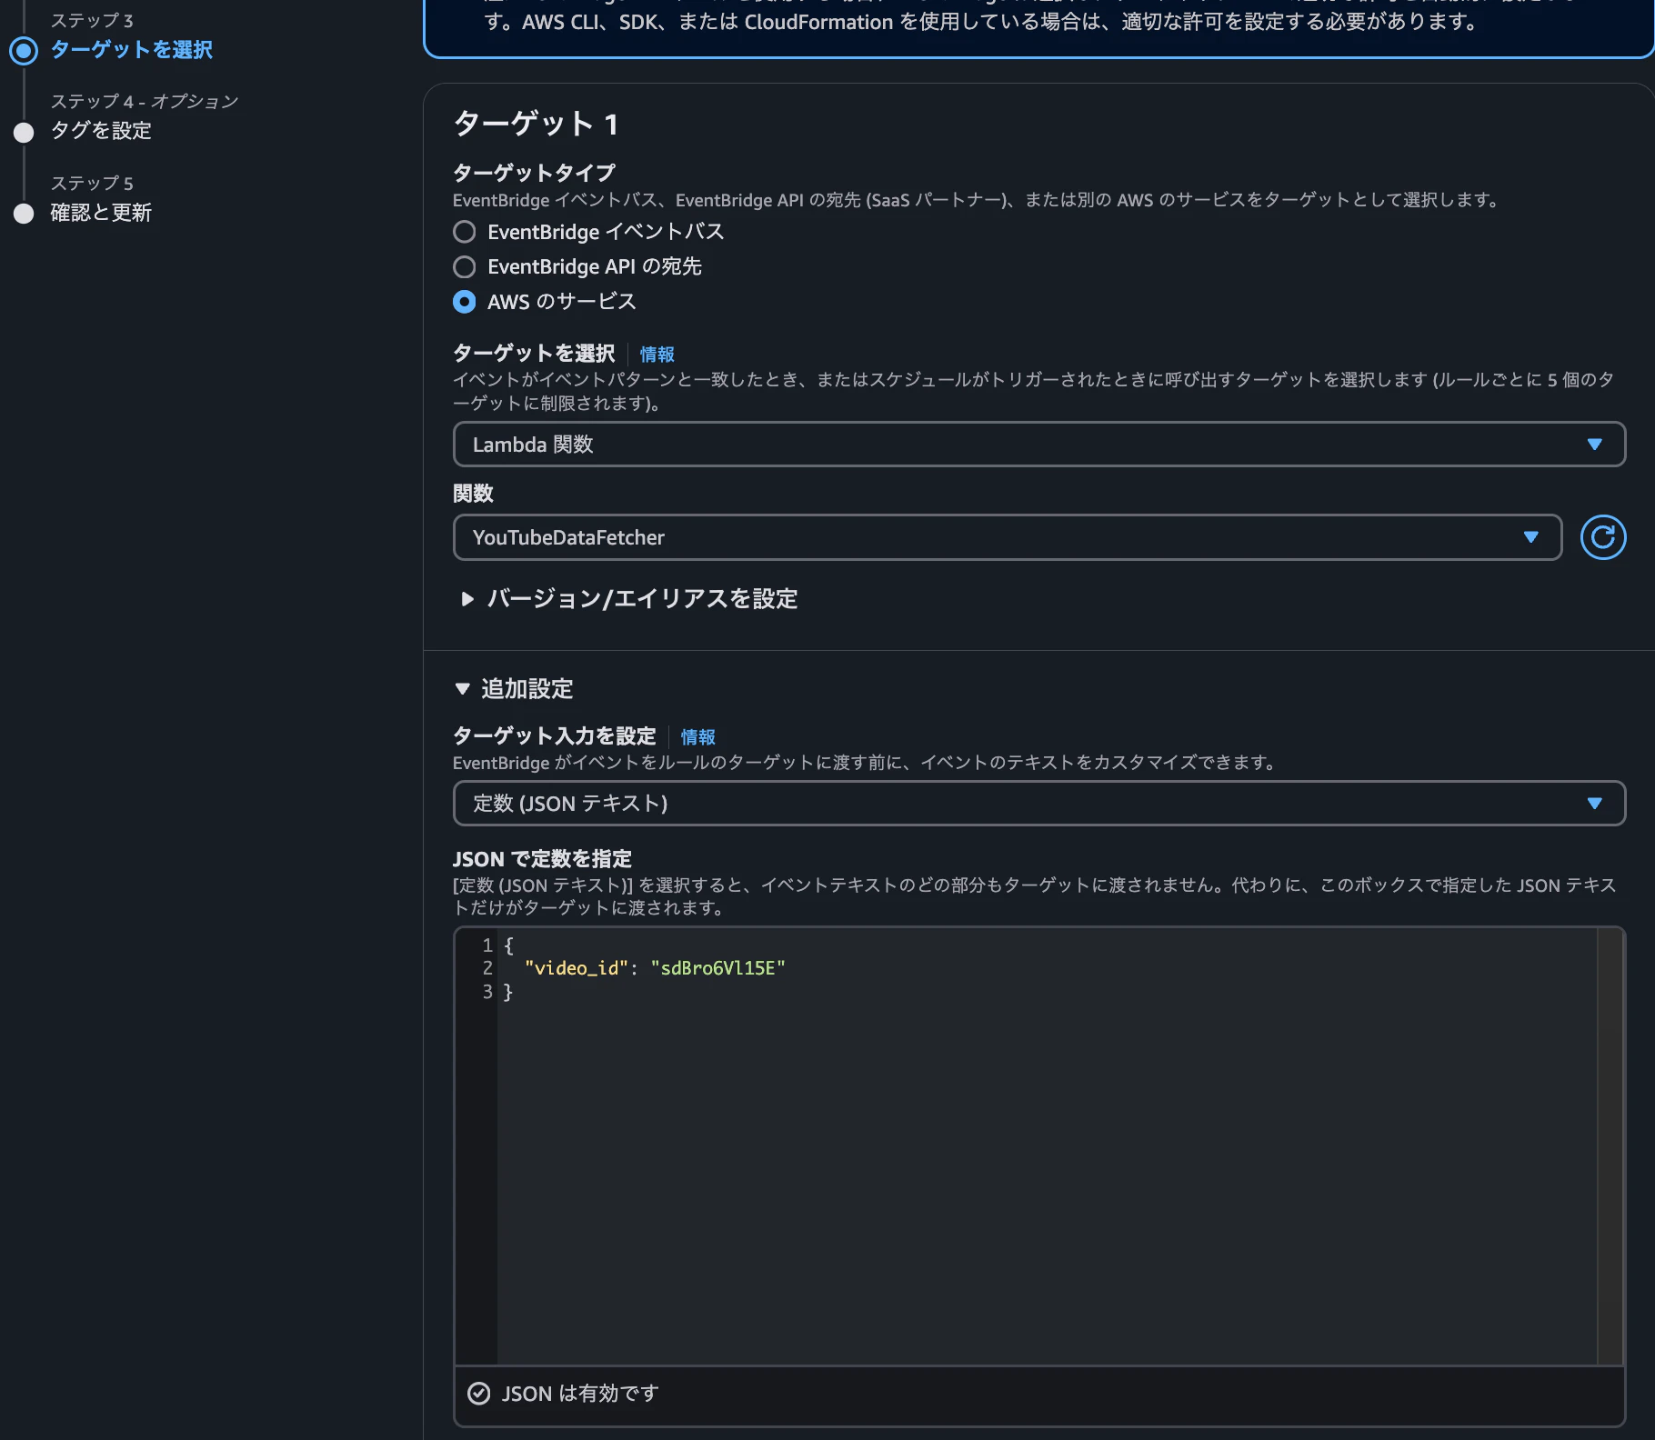Refresh the Lambda function list
This screenshot has width=1655, height=1440.
(x=1603, y=537)
